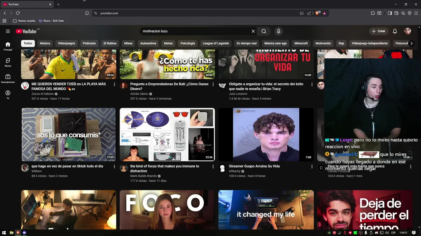Open options for Streamer Guapo video
The image size is (421, 236).
pyautogui.click(x=312, y=167)
